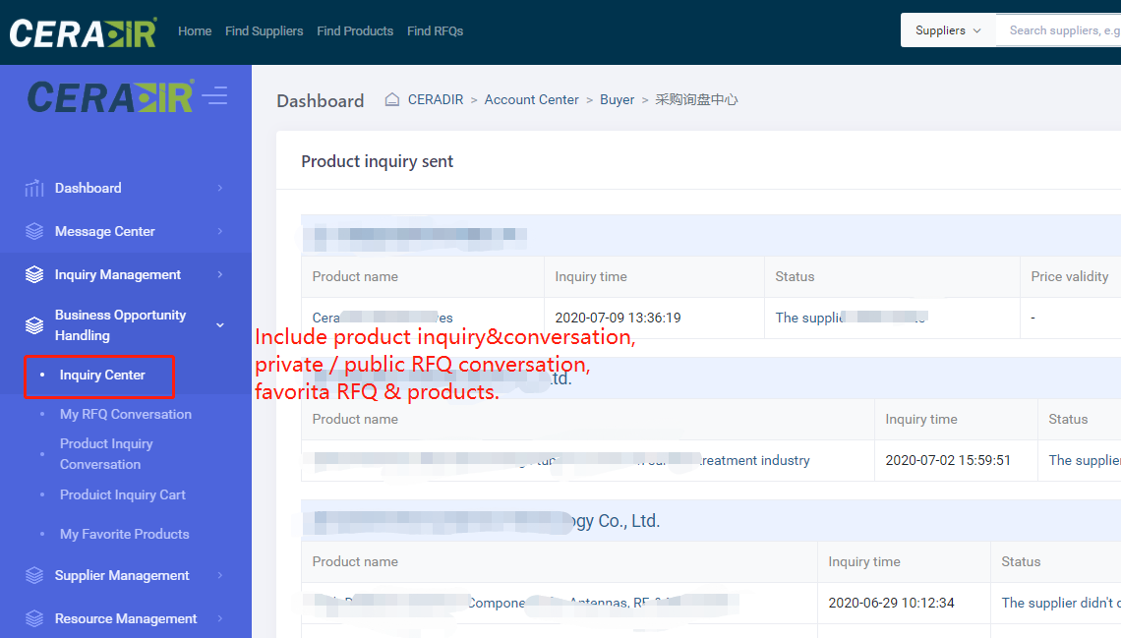Click the blurred supplier name ending 'Co., Ltd.'
The image size is (1121, 638).
point(486,521)
